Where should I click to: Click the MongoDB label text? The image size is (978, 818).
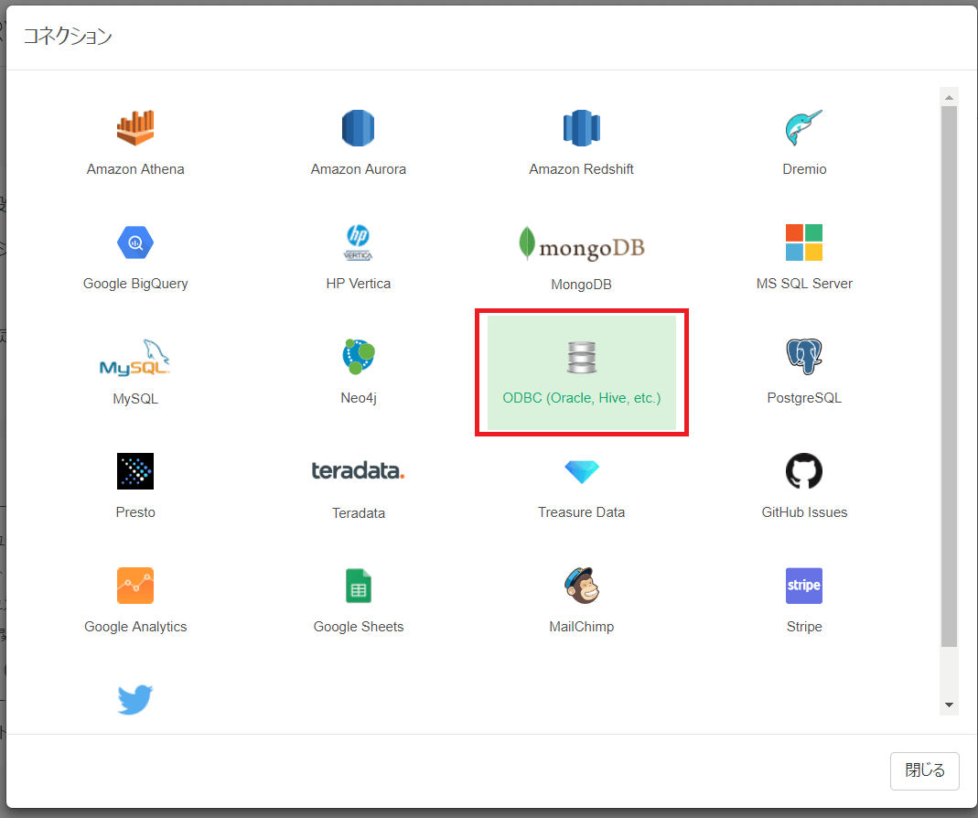(581, 285)
